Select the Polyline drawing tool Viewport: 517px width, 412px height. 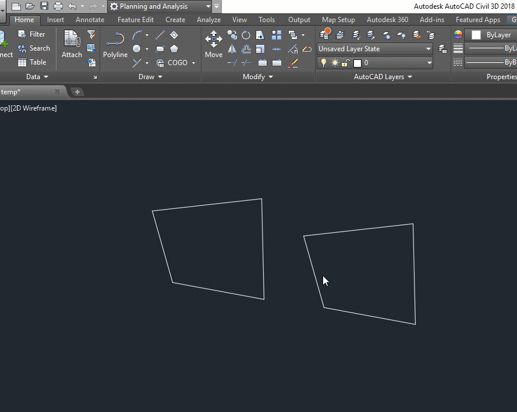click(115, 44)
